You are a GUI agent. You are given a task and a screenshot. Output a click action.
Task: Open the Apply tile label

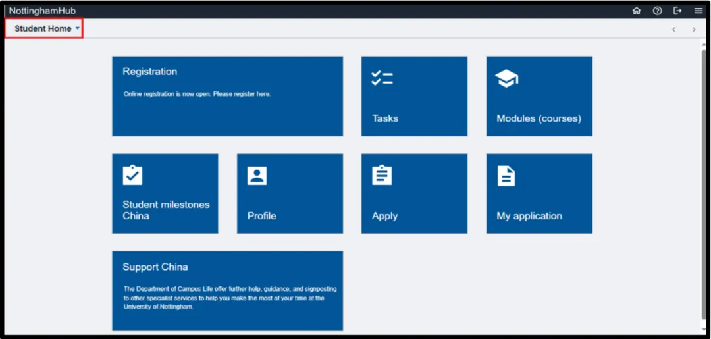[x=384, y=216]
